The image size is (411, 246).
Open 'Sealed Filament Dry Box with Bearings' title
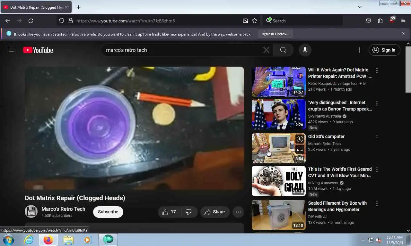tap(337, 206)
